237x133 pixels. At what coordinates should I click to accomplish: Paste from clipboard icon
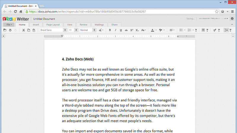(34, 30)
